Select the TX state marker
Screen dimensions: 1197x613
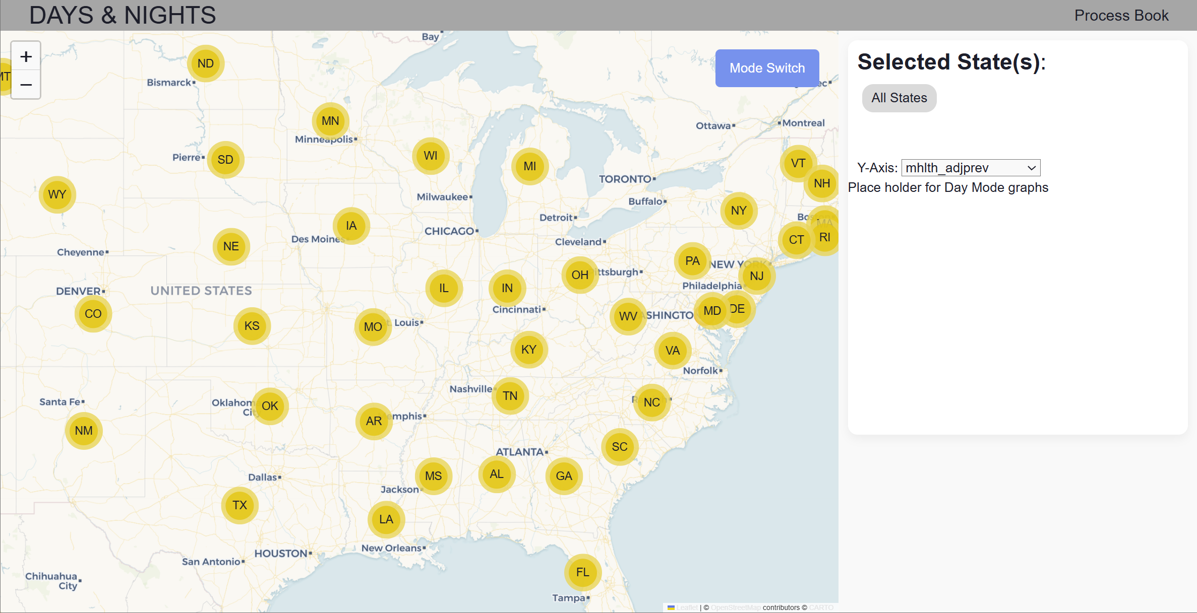click(x=240, y=505)
